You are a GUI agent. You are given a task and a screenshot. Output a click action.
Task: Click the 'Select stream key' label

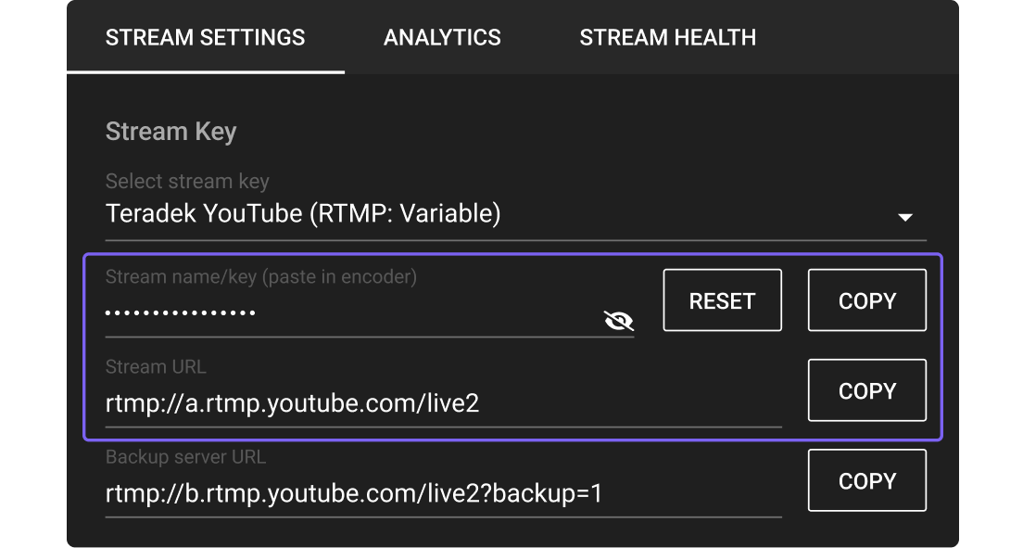pyautogui.click(x=187, y=181)
